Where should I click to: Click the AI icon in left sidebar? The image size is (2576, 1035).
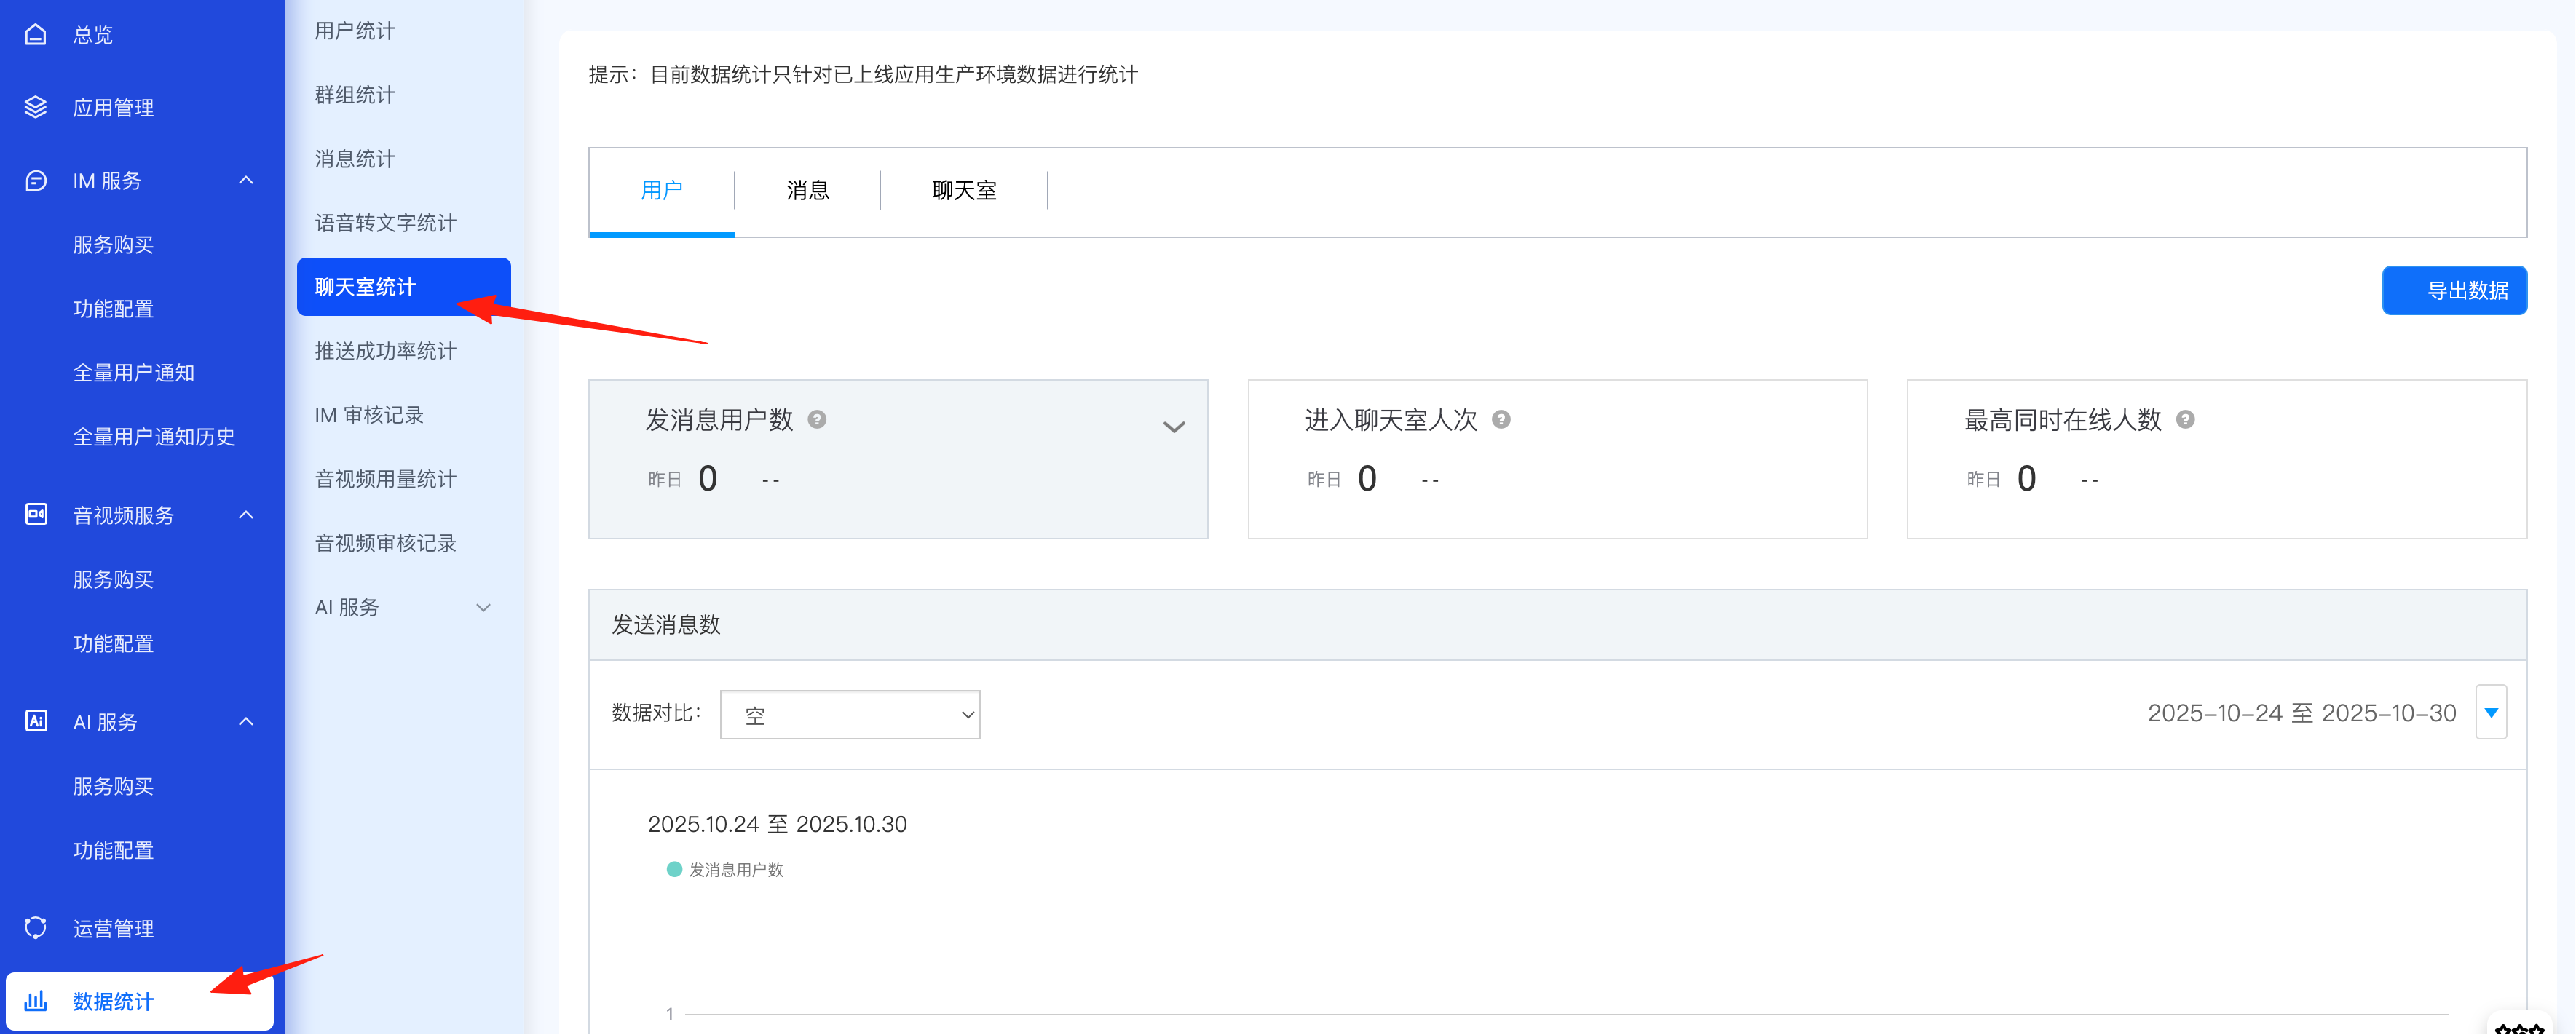click(x=36, y=721)
